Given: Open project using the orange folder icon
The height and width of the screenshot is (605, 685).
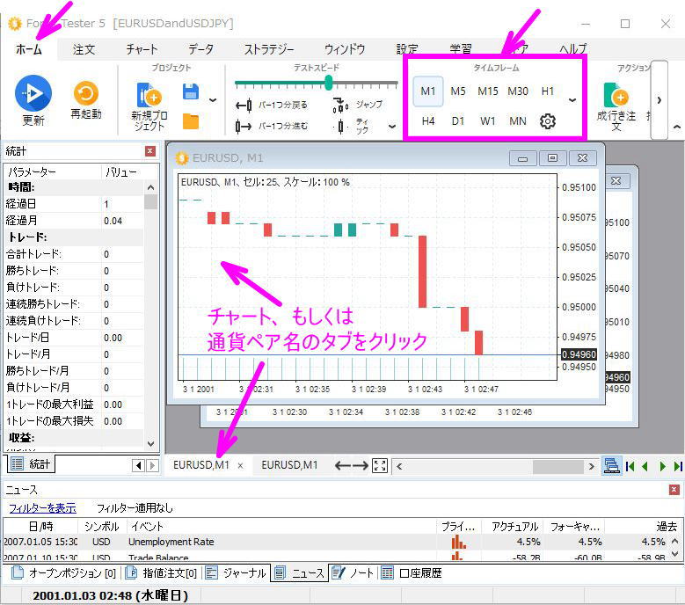Looking at the screenshot, I should click(x=191, y=121).
